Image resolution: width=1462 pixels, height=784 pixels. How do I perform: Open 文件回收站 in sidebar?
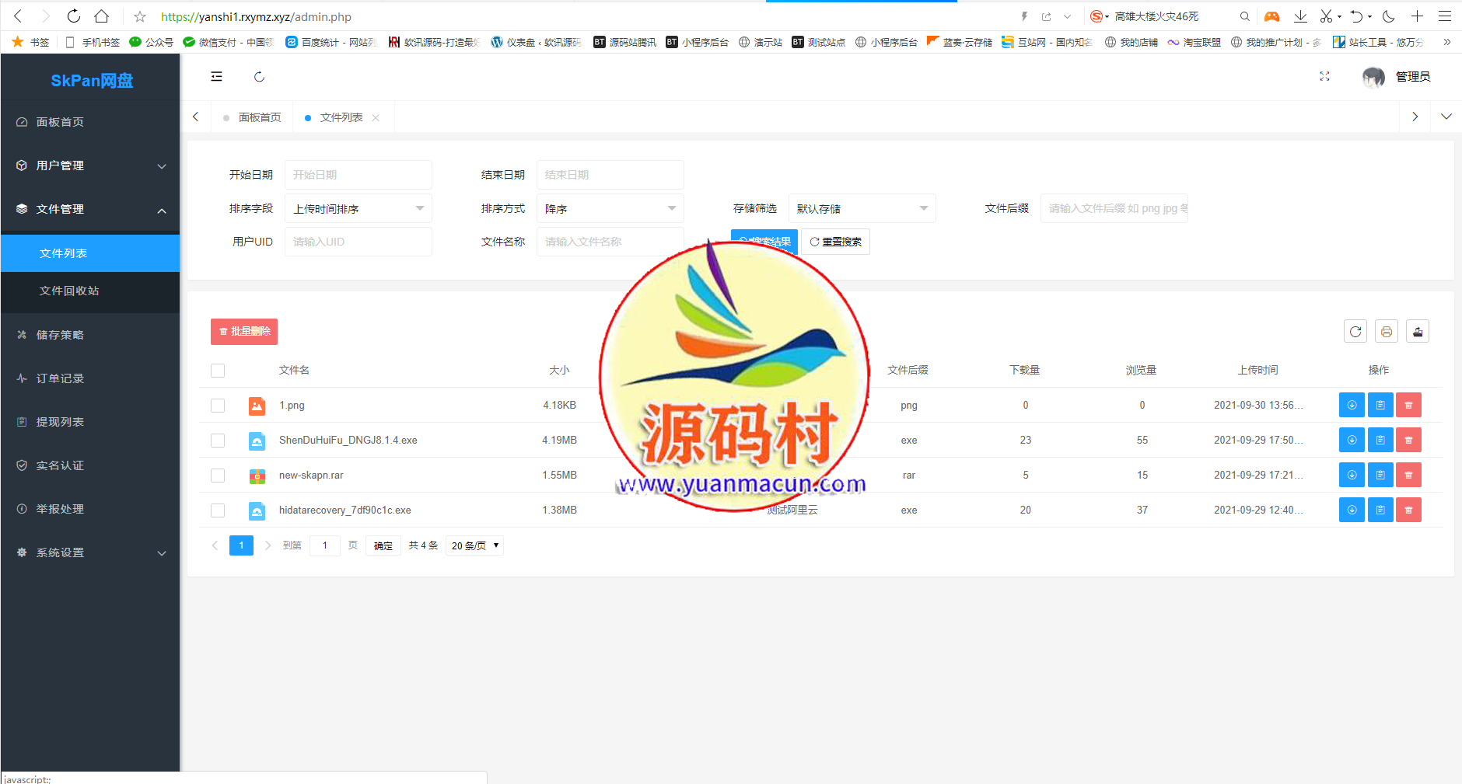[x=69, y=291]
